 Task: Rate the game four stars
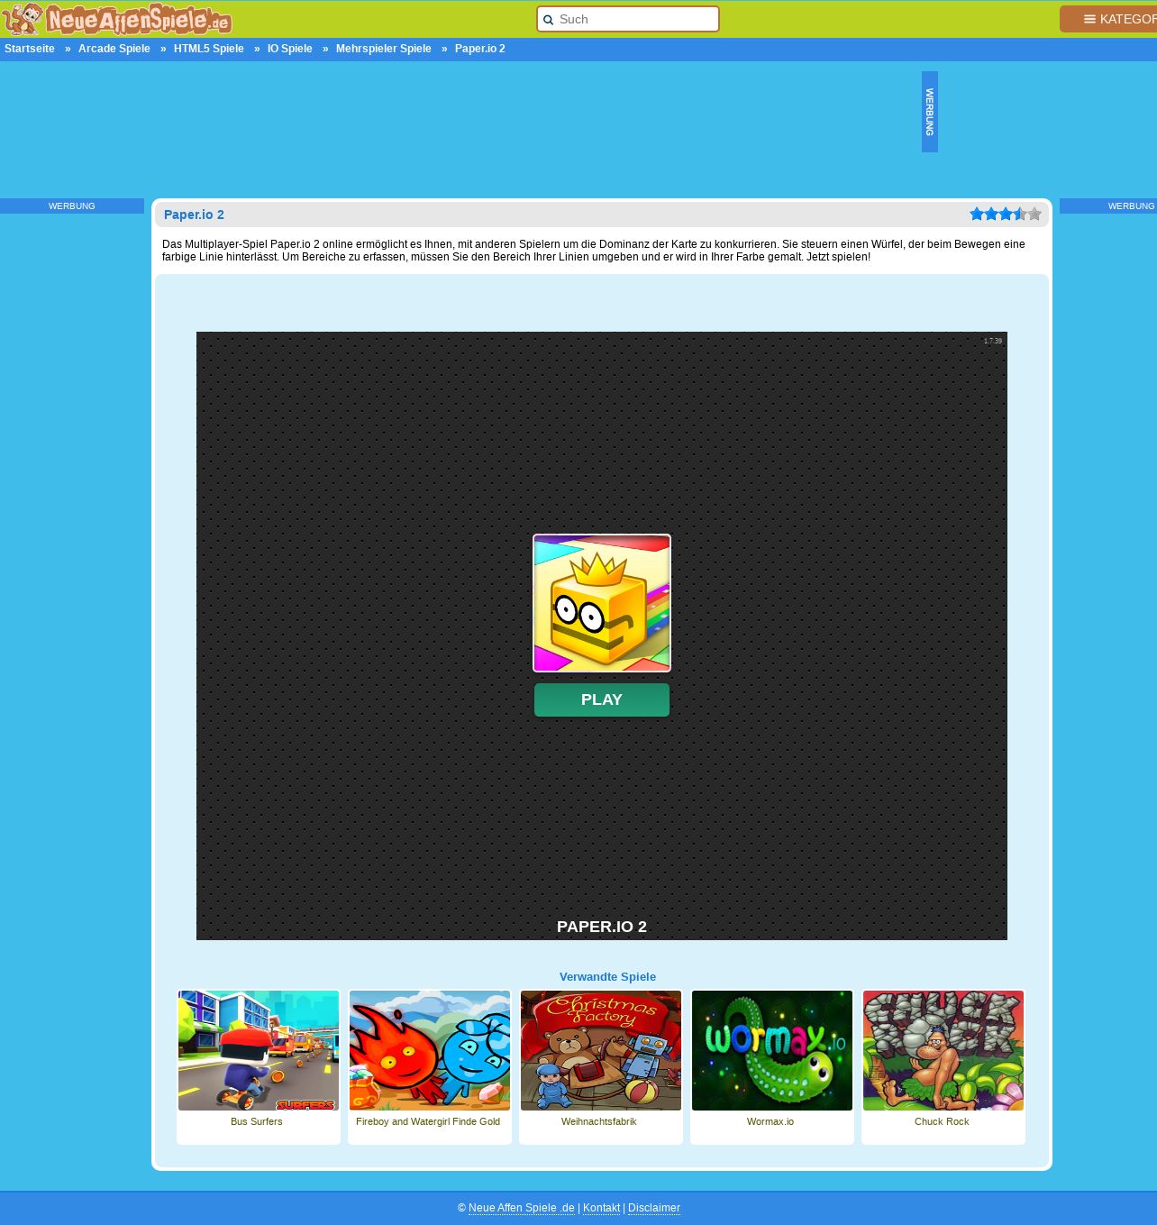click(x=1020, y=214)
